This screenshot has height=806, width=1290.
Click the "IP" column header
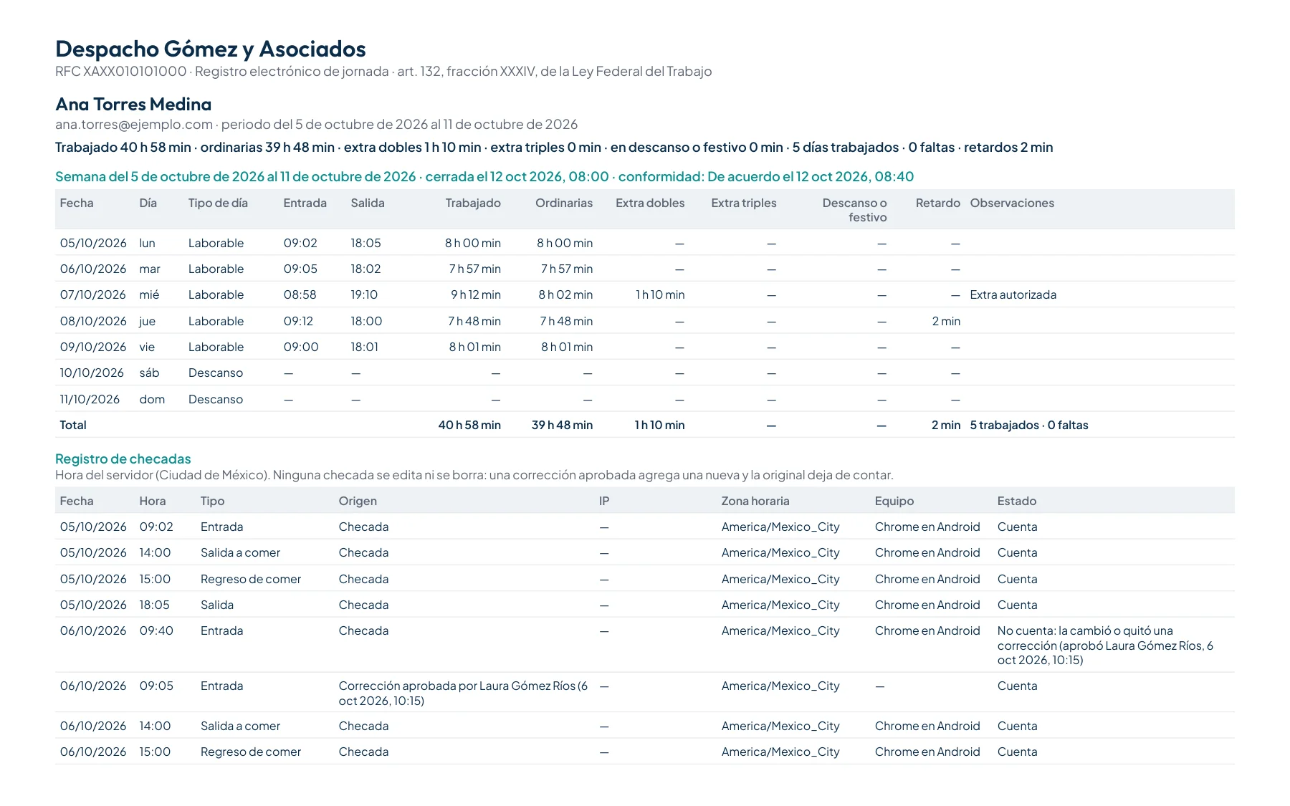tap(604, 502)
